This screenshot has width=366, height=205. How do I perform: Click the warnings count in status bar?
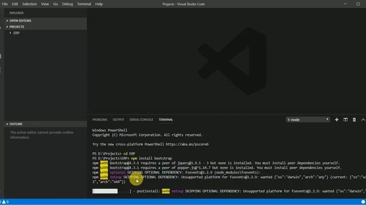[5, 202]
